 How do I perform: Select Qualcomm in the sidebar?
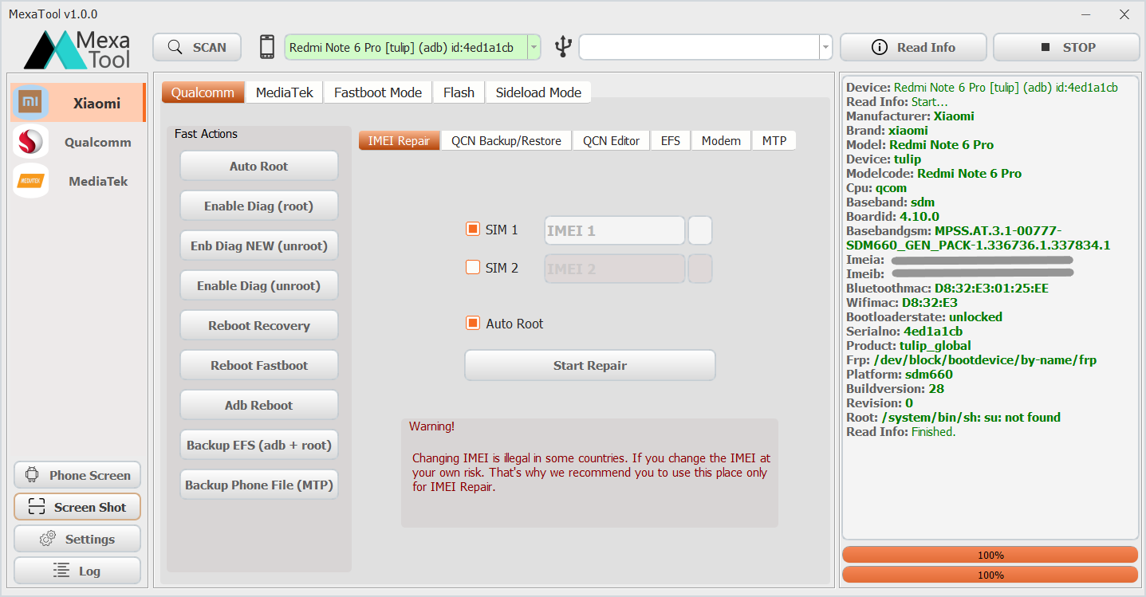(78, 142)
